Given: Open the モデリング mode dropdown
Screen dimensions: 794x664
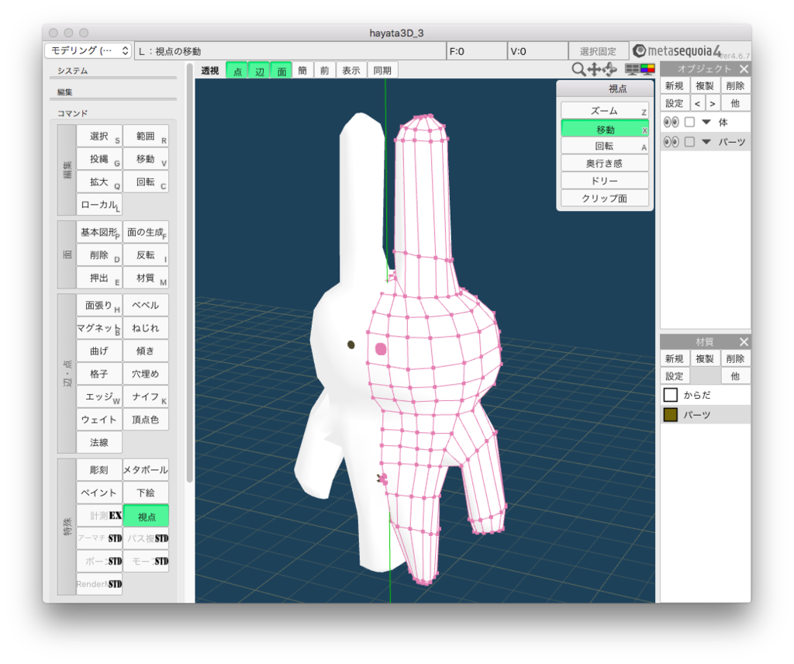Looking at the screenshot, I should point(88,50).
